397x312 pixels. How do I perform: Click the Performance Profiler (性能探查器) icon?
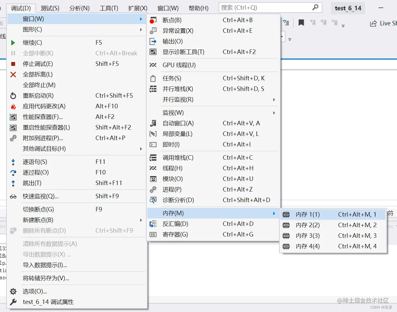point(13,117)
